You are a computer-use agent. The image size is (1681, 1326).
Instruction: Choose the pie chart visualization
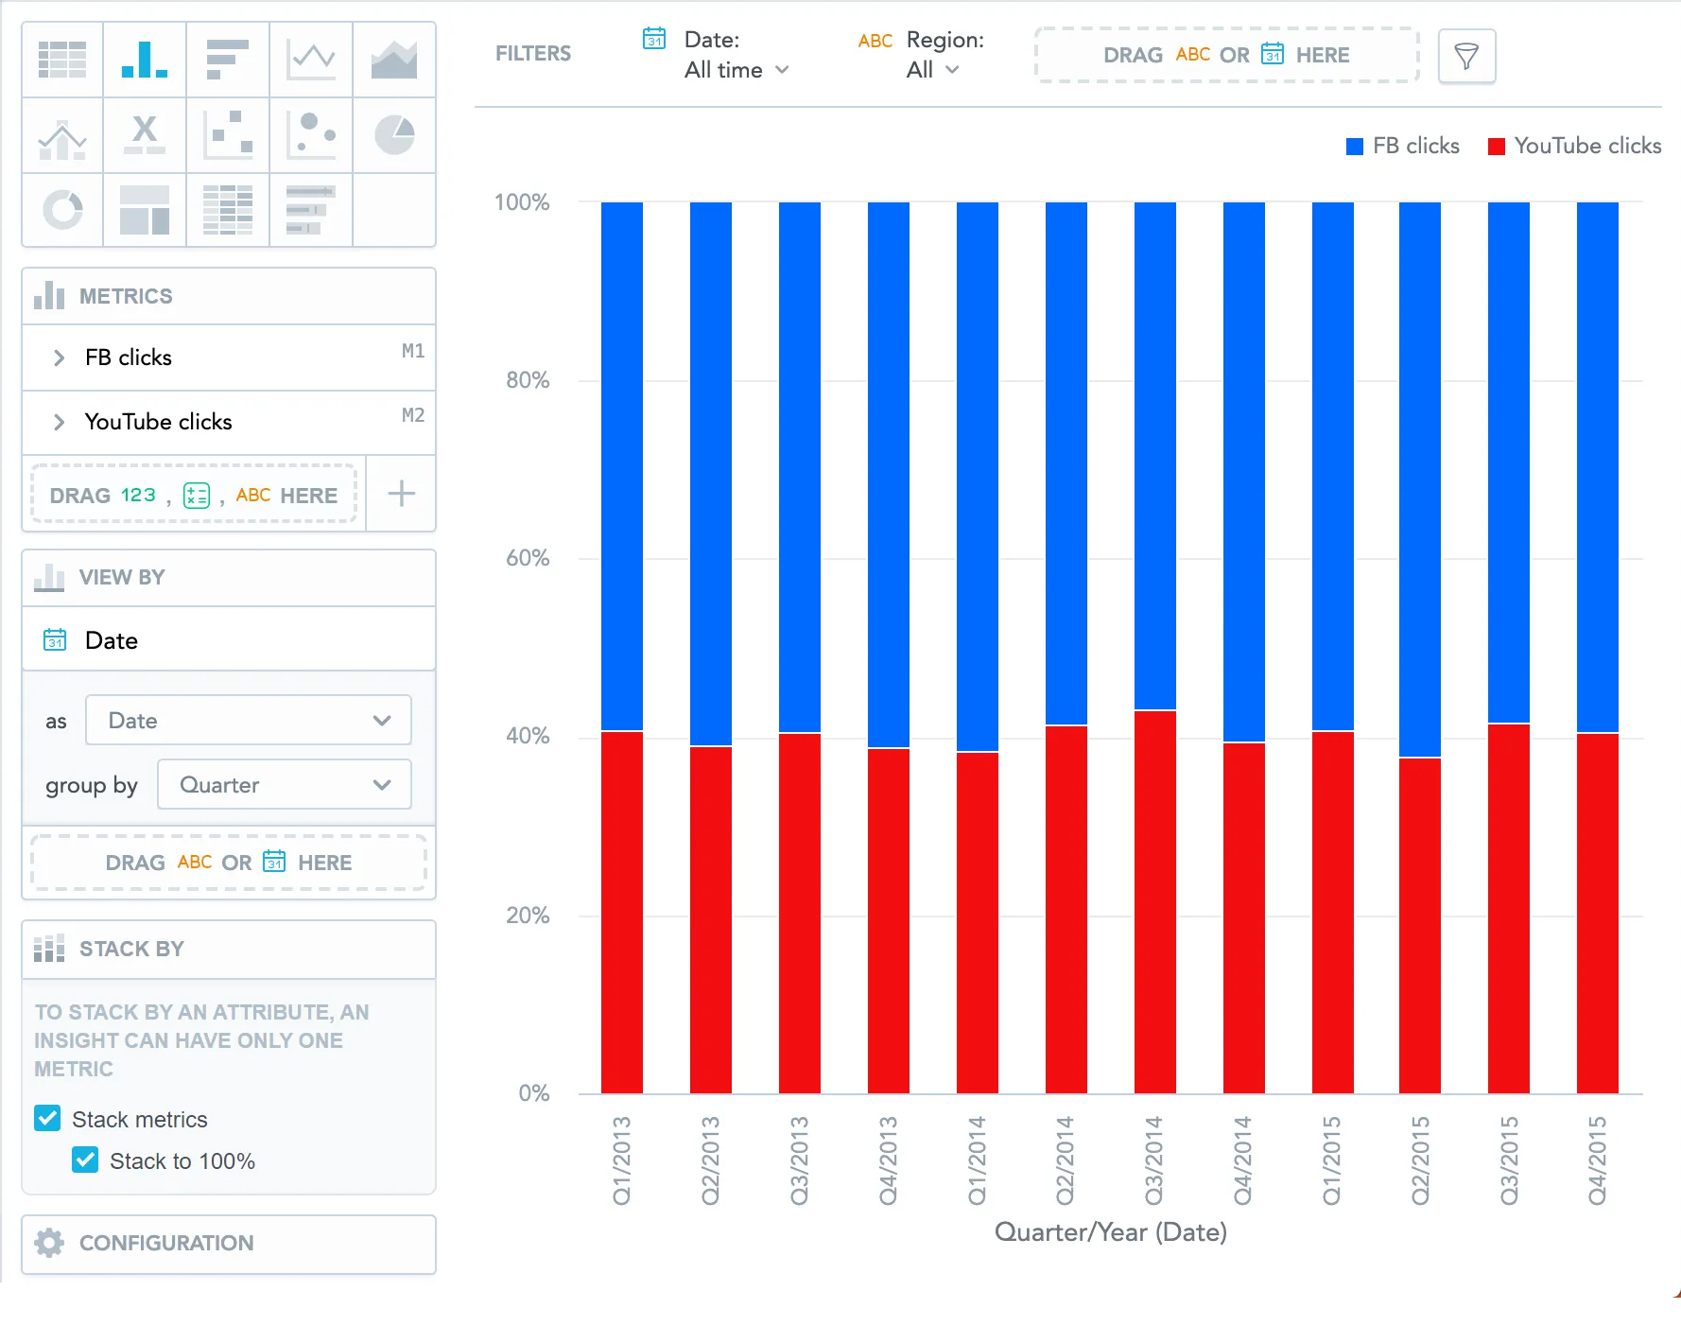click(x=394, y=135)
